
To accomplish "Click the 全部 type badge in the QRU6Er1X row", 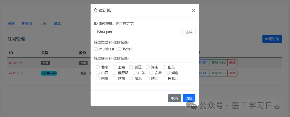I will pyautogui.click(x=45, y=63).
